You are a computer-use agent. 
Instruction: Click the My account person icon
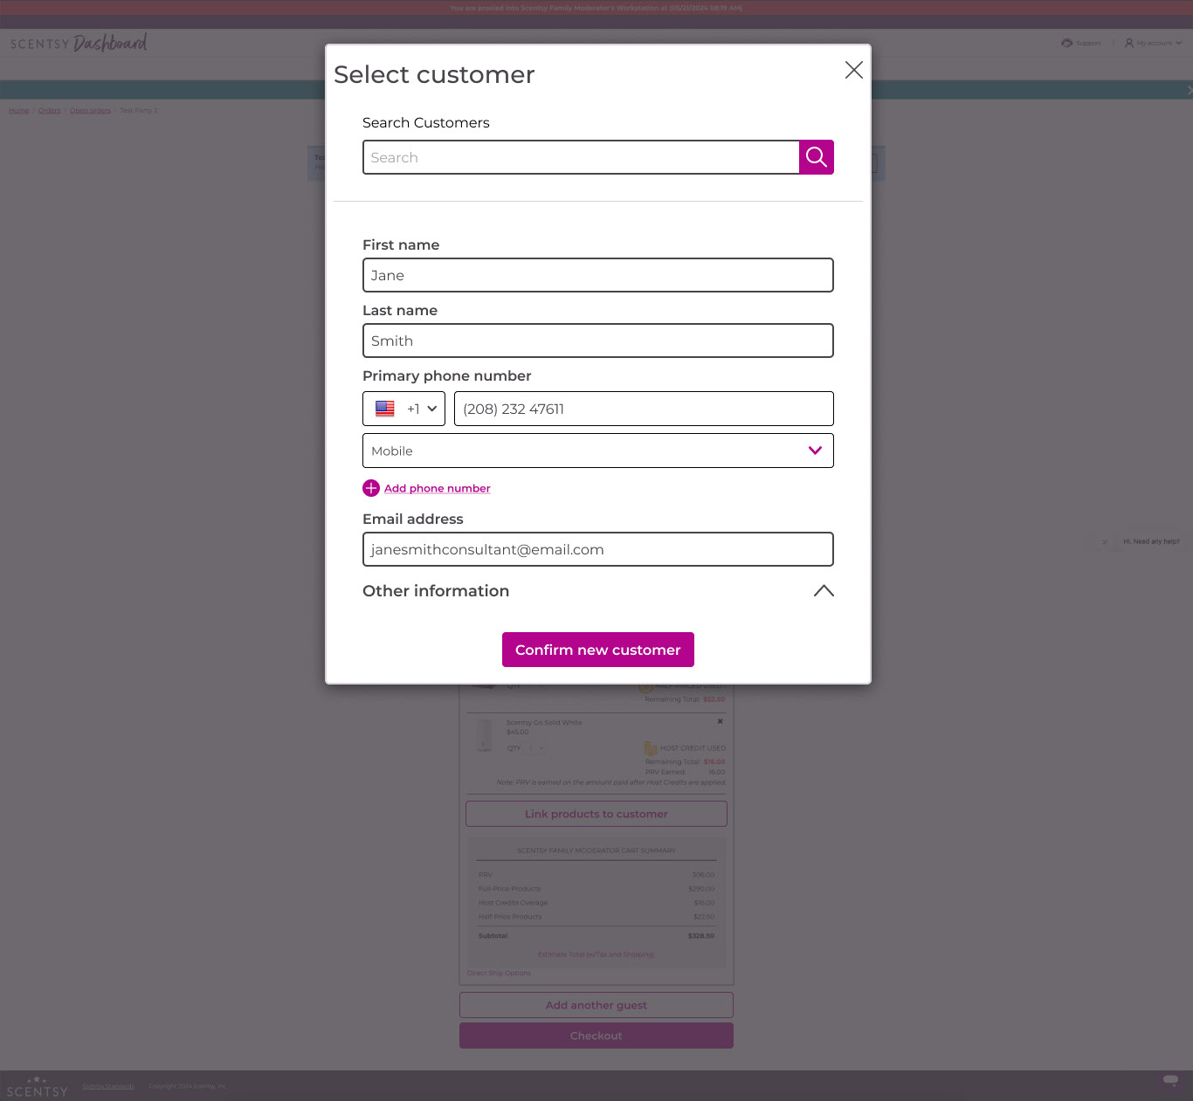pos(1129,43)
